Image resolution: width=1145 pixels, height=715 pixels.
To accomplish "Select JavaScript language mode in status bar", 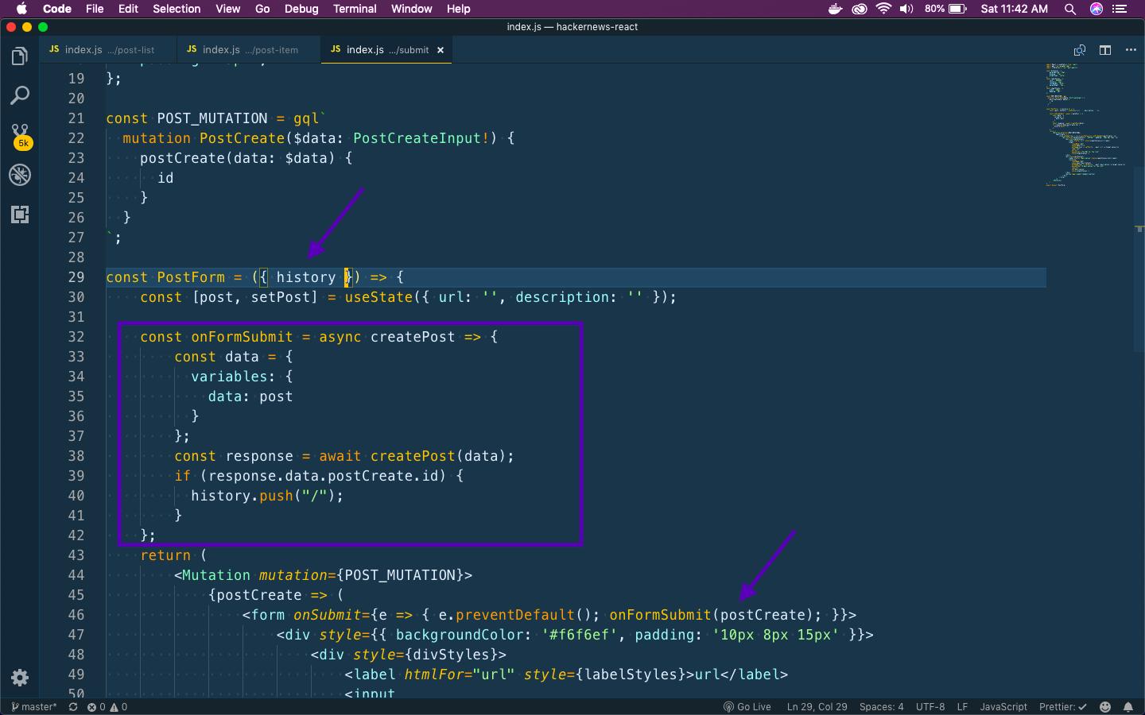I will pyautogui.click(x=1003, y=707).
